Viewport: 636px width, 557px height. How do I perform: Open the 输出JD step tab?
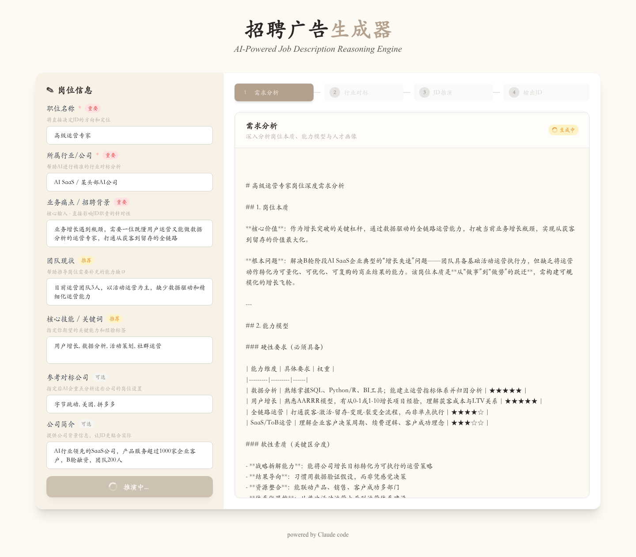[546, 92]
